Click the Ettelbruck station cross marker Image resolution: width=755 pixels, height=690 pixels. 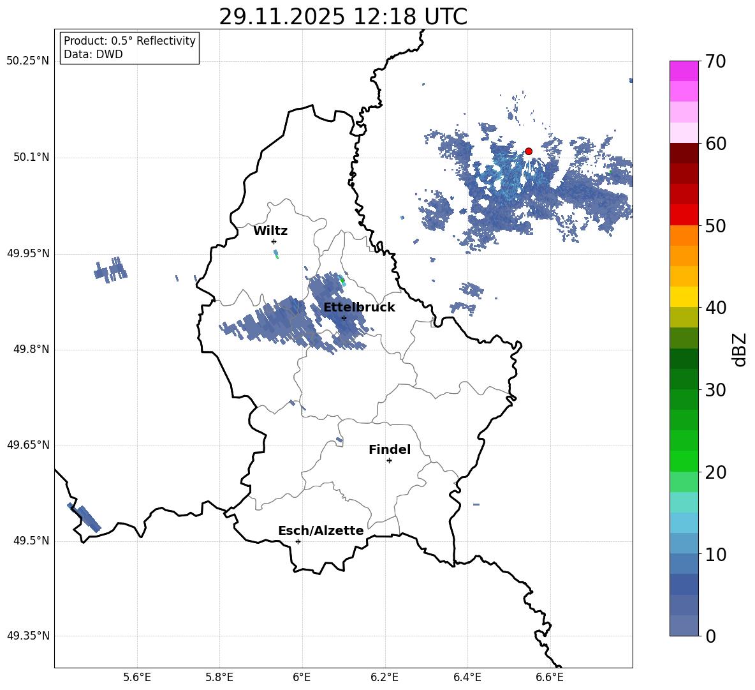(x=344, y=318)
